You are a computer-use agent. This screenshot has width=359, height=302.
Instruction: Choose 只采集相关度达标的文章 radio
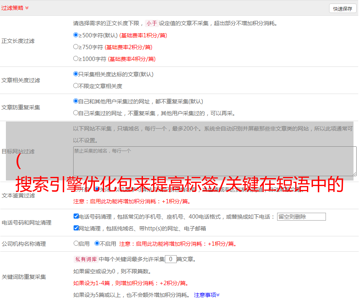76,74
